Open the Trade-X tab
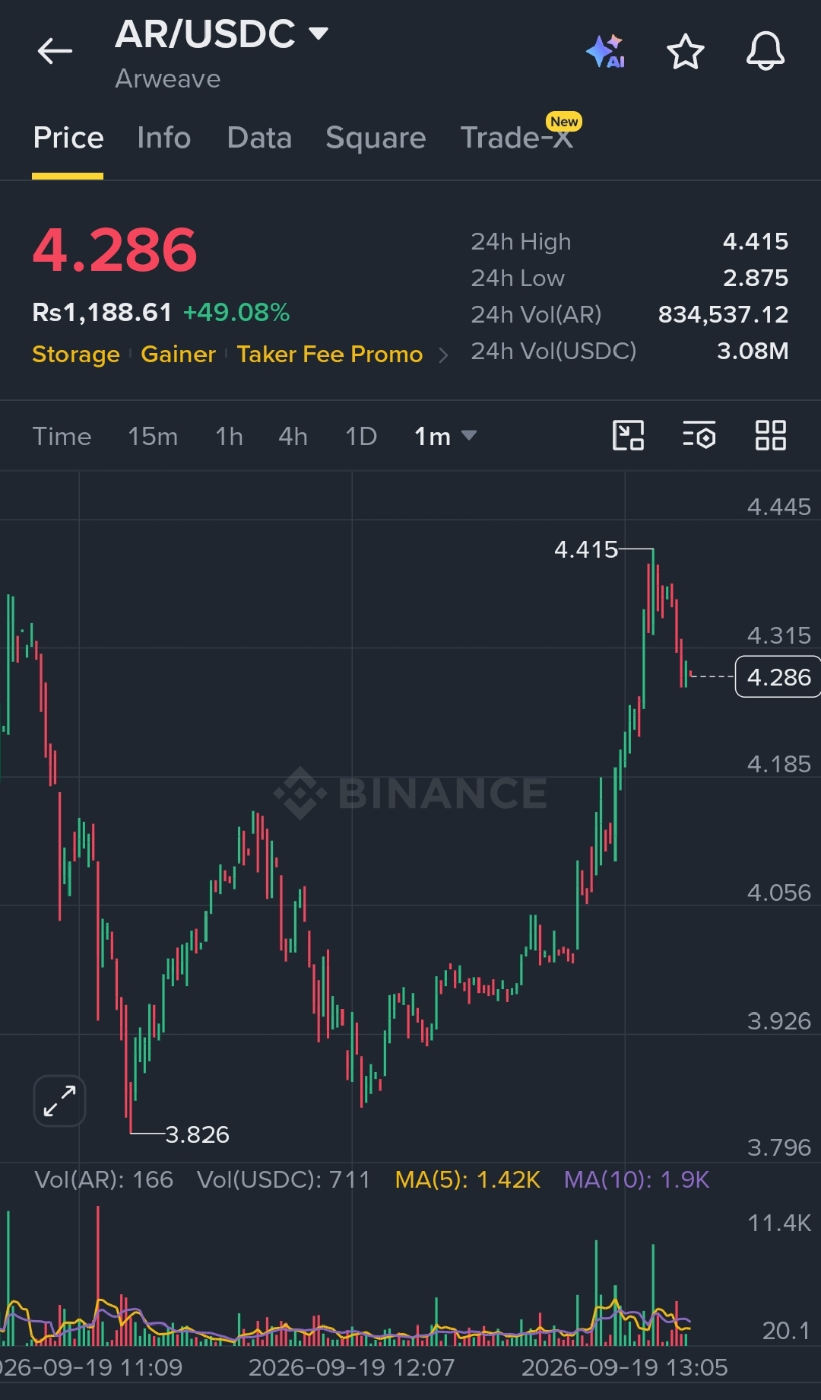Screen dimensions: 821x1400 517,138
